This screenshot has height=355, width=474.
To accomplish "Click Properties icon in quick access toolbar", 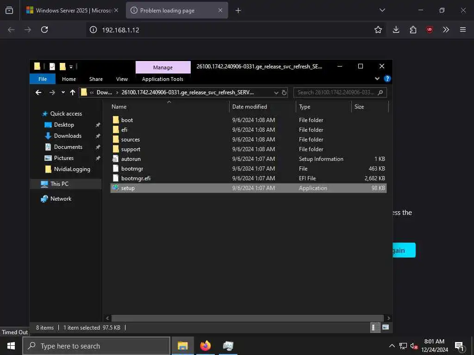I will pos(52,67).
